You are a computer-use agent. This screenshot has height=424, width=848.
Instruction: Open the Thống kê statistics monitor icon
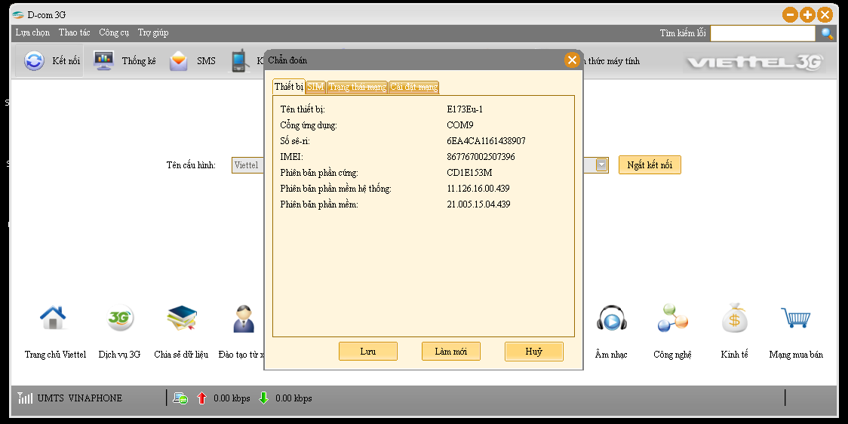point(104,61)
